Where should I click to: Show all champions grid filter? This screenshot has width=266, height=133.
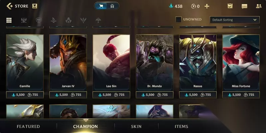[x=9, y=20]
